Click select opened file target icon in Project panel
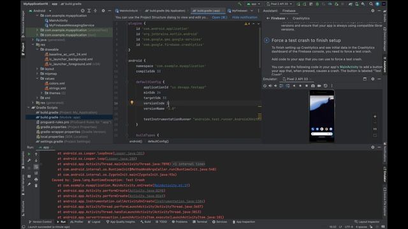408x229 pixels. pyautogui.click(x=82, y=11)
